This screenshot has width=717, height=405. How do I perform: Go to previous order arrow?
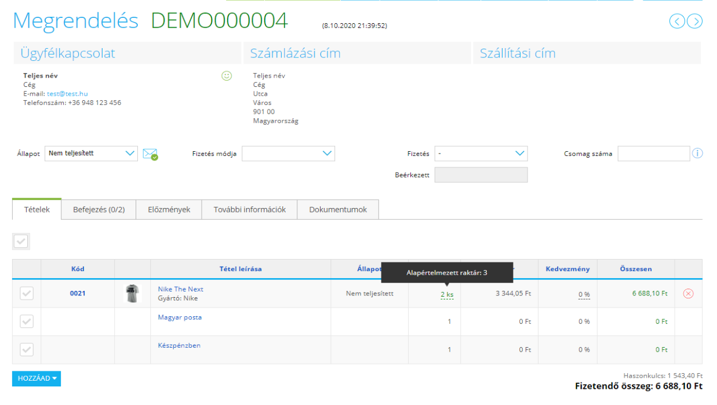pos(677,21)
